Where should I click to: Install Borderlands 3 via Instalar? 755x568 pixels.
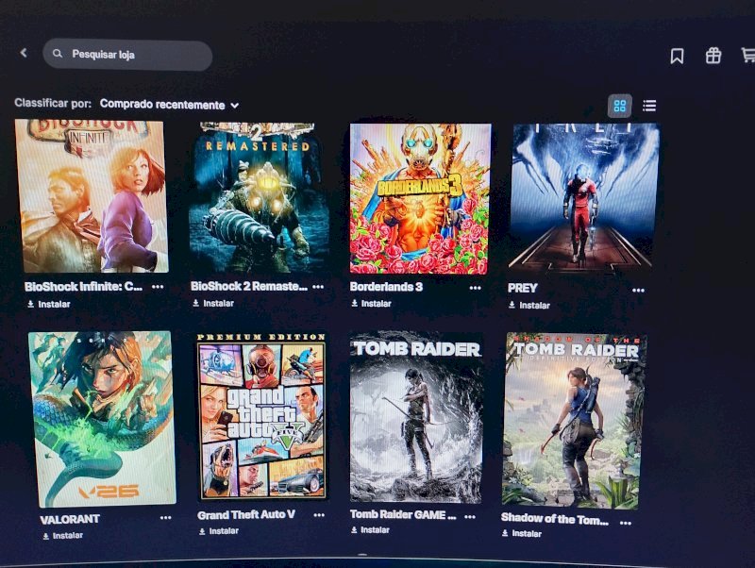click(371, 304)
